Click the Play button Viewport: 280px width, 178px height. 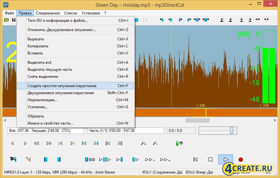[226, 159]
